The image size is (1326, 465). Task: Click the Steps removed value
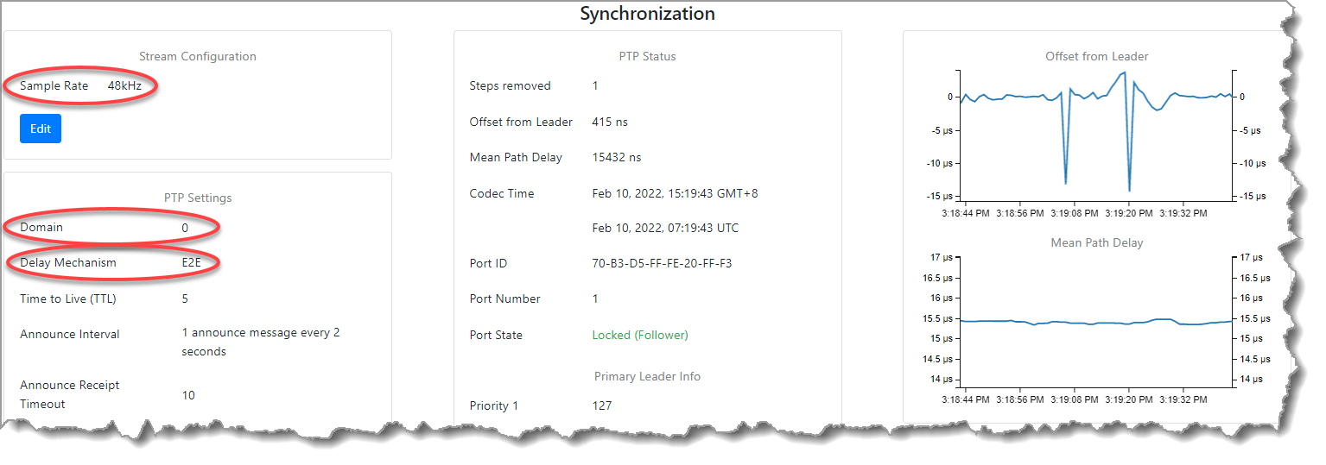point(595,86)
